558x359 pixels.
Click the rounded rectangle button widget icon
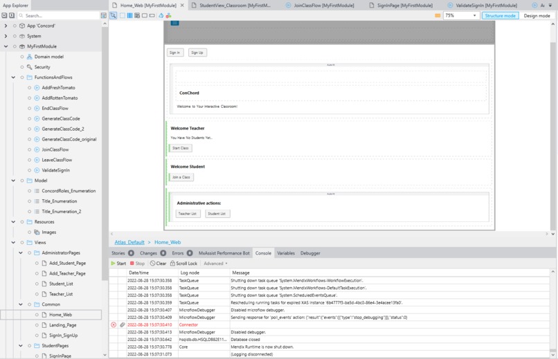click(x=145, y=16)
